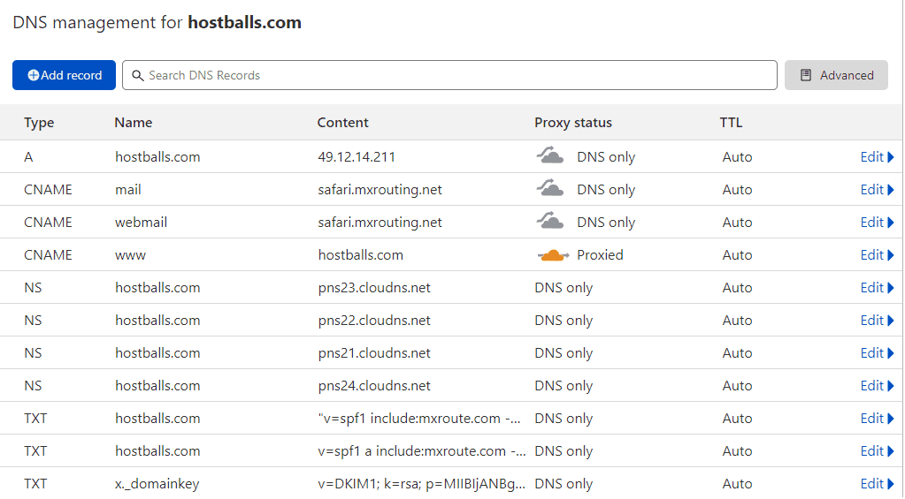Click the orange Proxied cloud icon for www
The width and height of the screenshot is (905, 499).
(x=552, y=255)
